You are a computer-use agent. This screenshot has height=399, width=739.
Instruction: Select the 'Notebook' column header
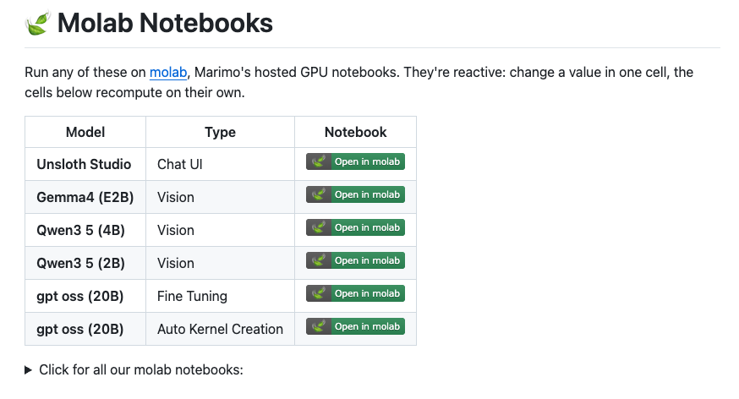coord(355,133)
